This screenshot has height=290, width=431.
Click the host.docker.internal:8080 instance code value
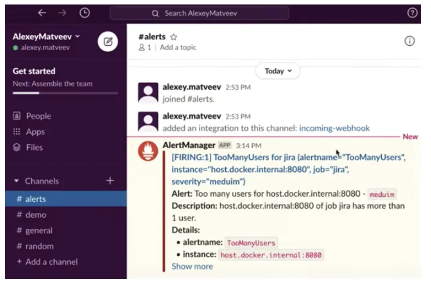(271, 255)
